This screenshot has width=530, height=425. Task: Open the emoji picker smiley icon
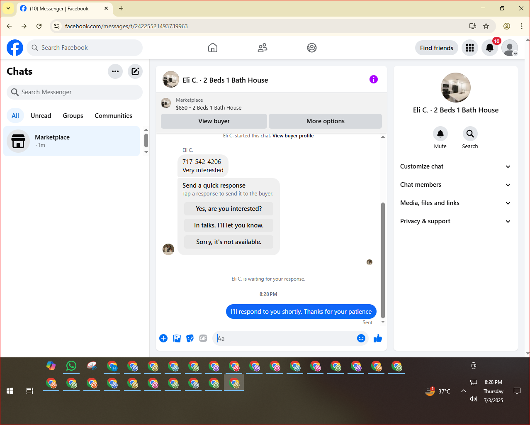pyautogui.click(x=361, y=338)
